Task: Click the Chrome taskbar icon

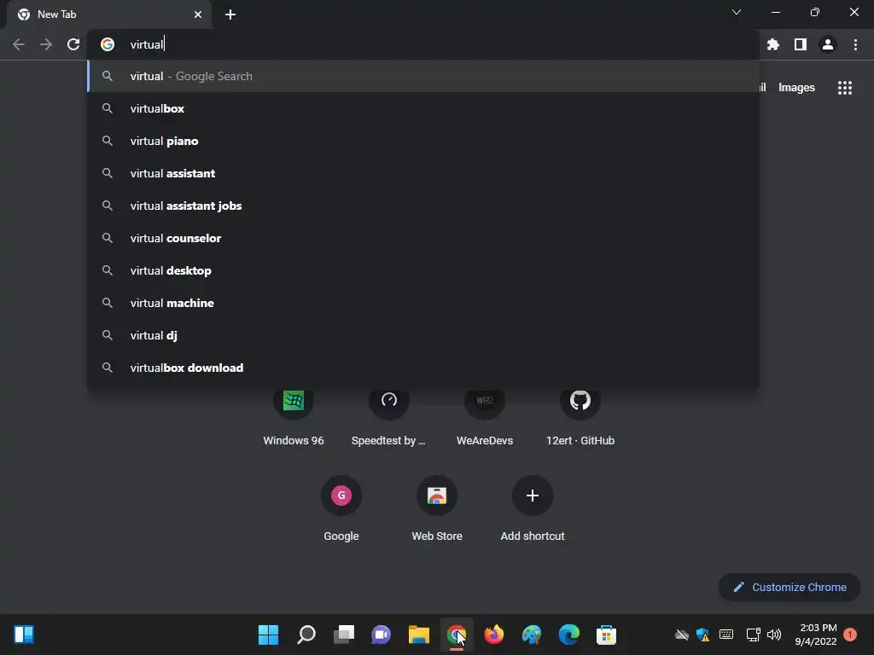Action: tap(457, 635)
